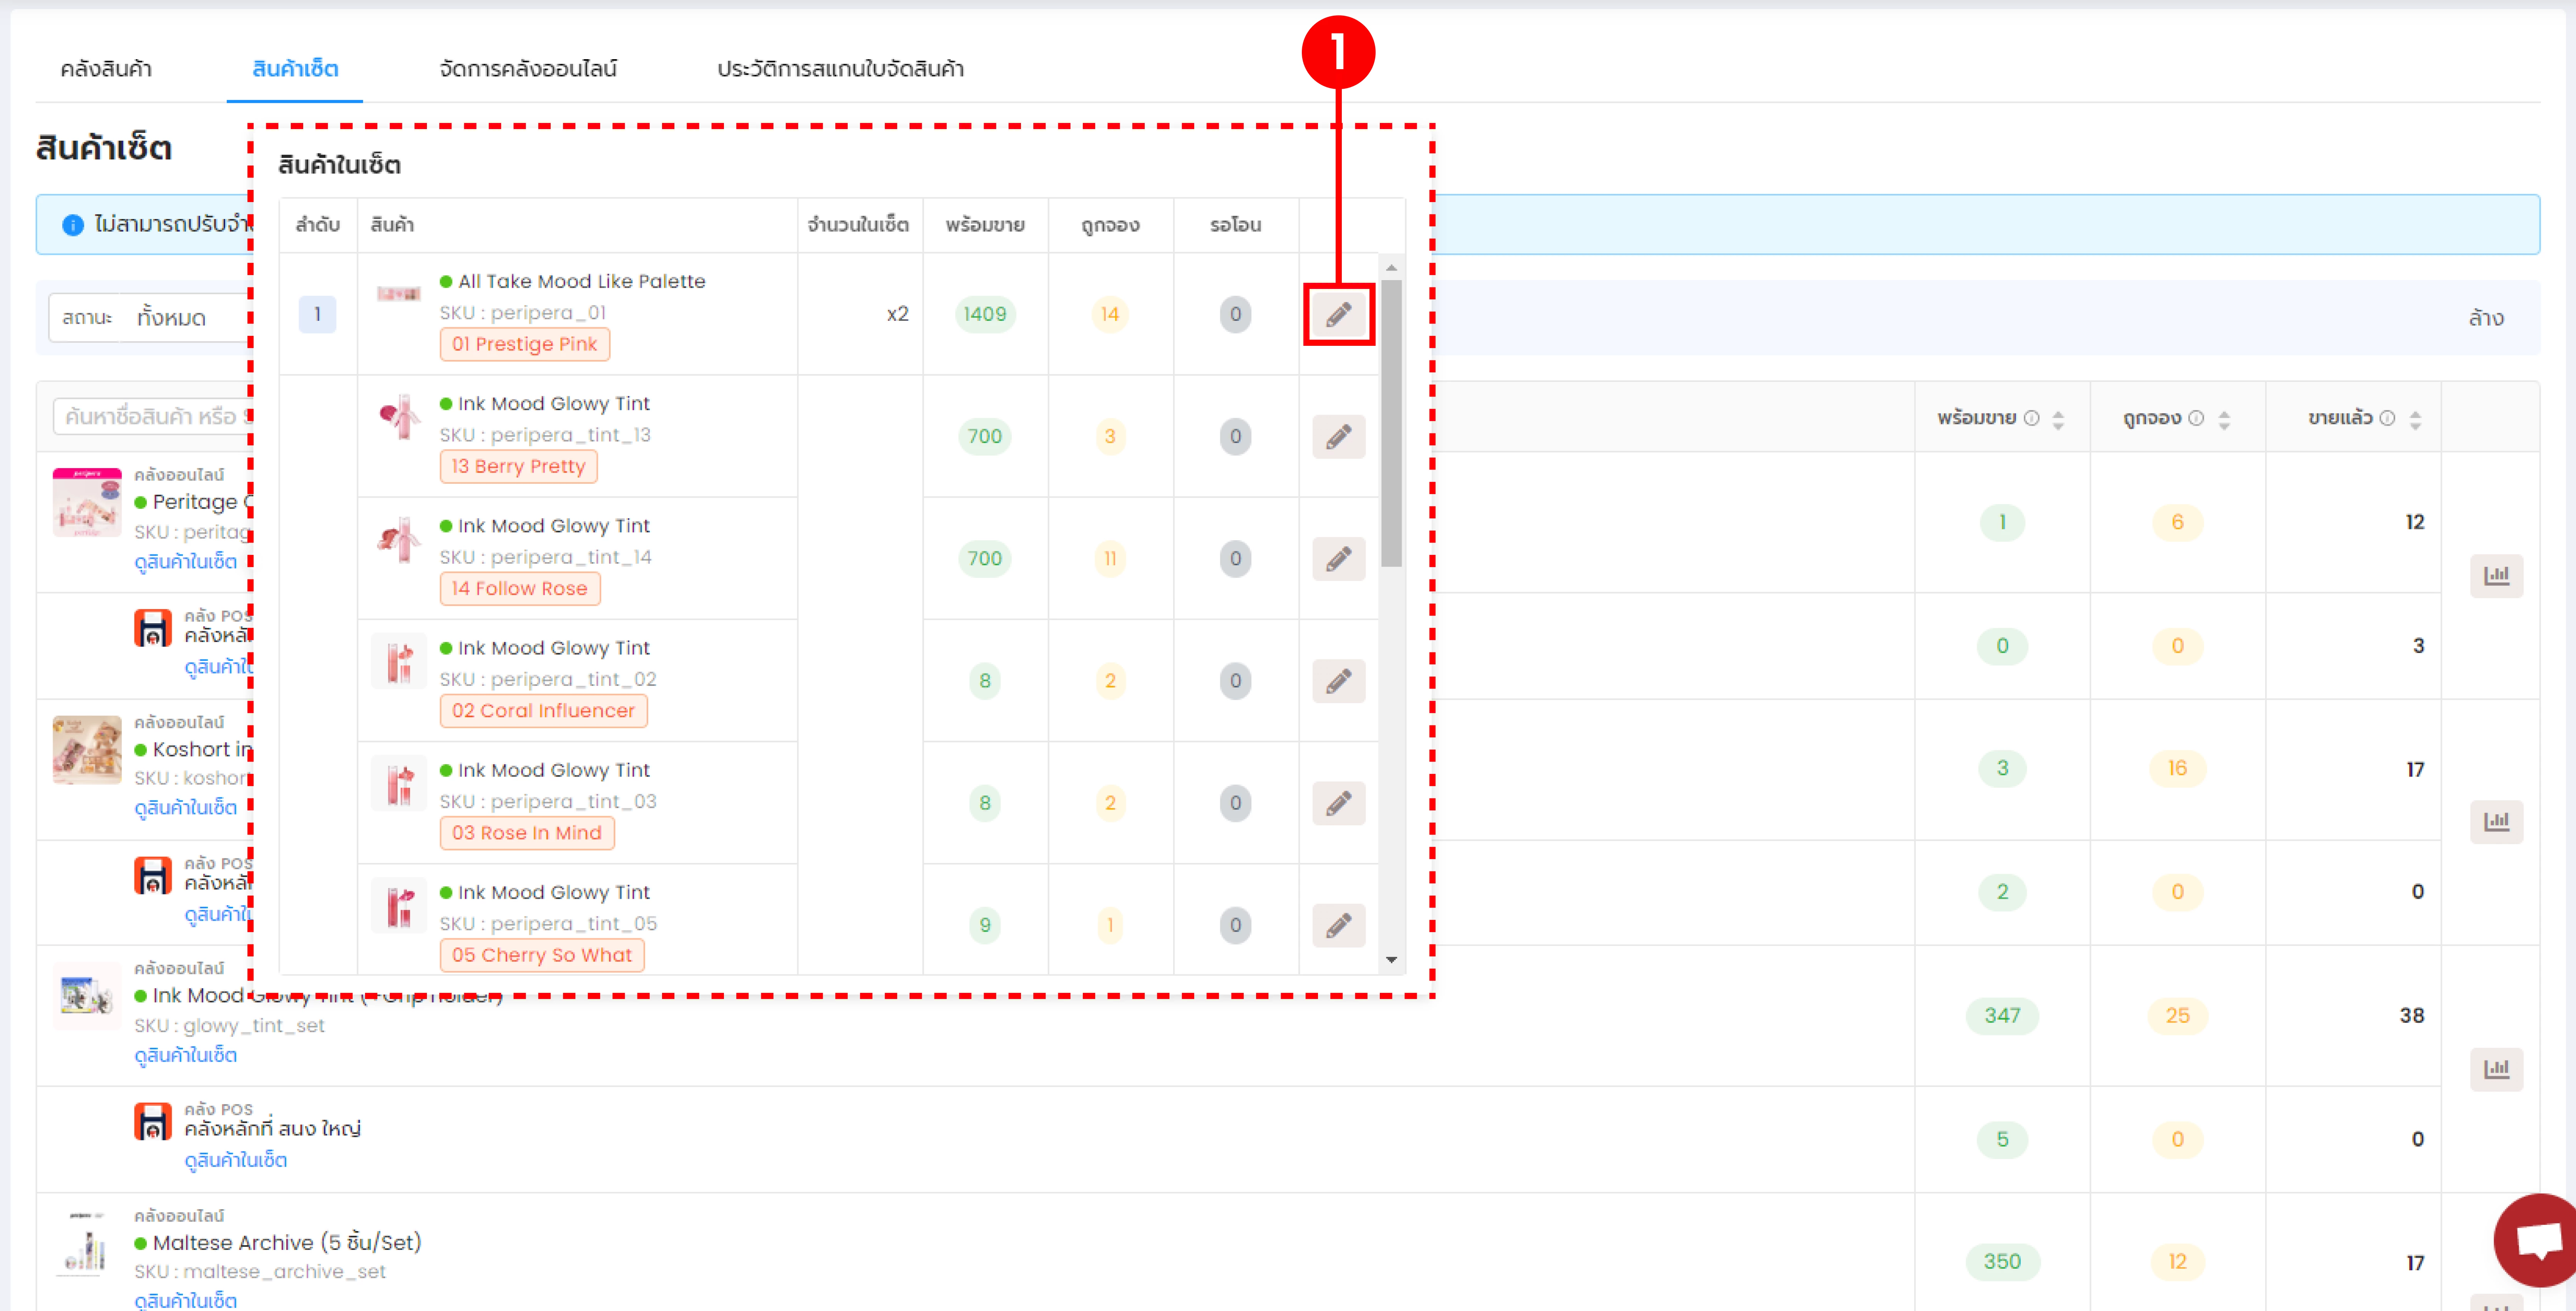Click the blue info icon in the notice banner
Screen dimensions: 2576x1311
coord(73,225)
